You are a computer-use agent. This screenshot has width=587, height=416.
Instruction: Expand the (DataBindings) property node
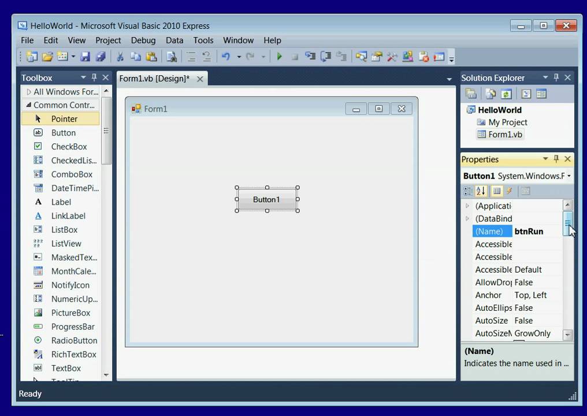tap(467, 218)
